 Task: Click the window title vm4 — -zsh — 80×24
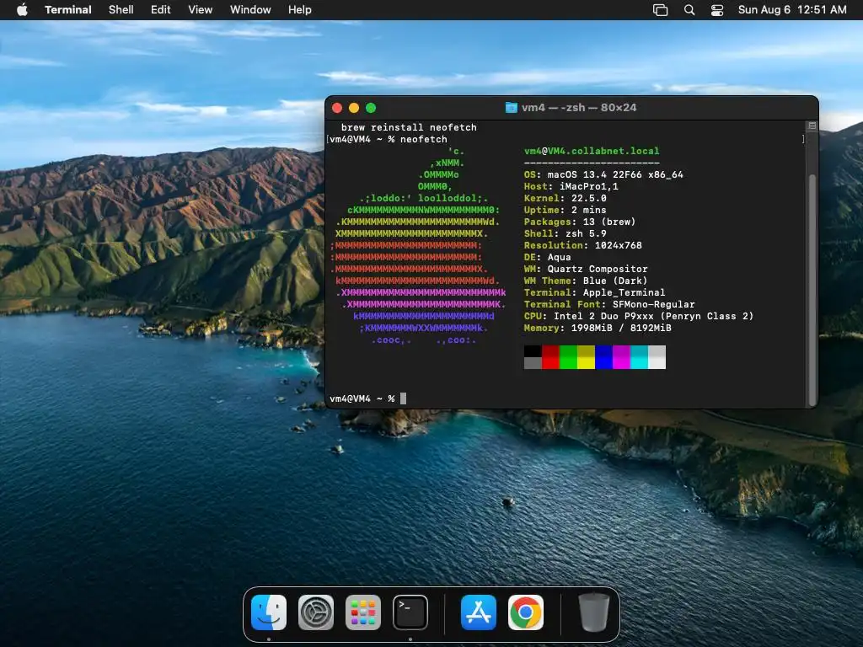tap(579, 107)
